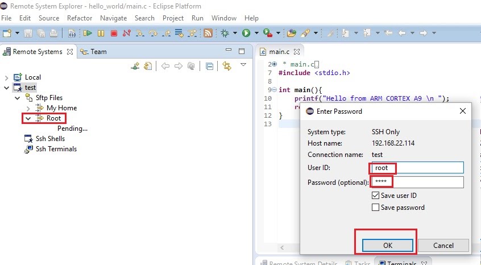Open the Window menu
This screenshot has height=265, width=481.
pyautogui.click(x=224, y=18)
